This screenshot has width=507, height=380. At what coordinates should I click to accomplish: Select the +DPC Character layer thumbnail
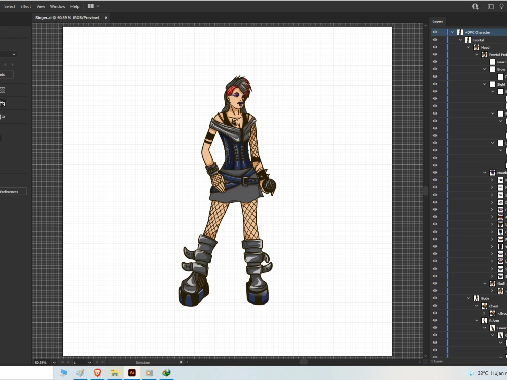pyautogui.click(x=460, y=32)
